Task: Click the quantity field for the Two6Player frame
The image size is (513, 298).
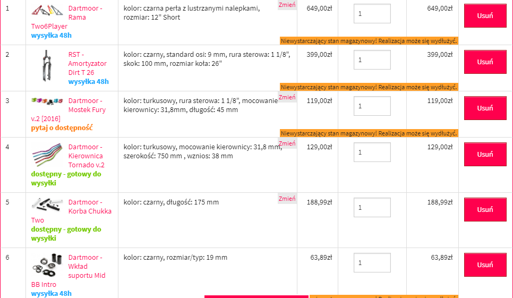Action: coord(372,14)
